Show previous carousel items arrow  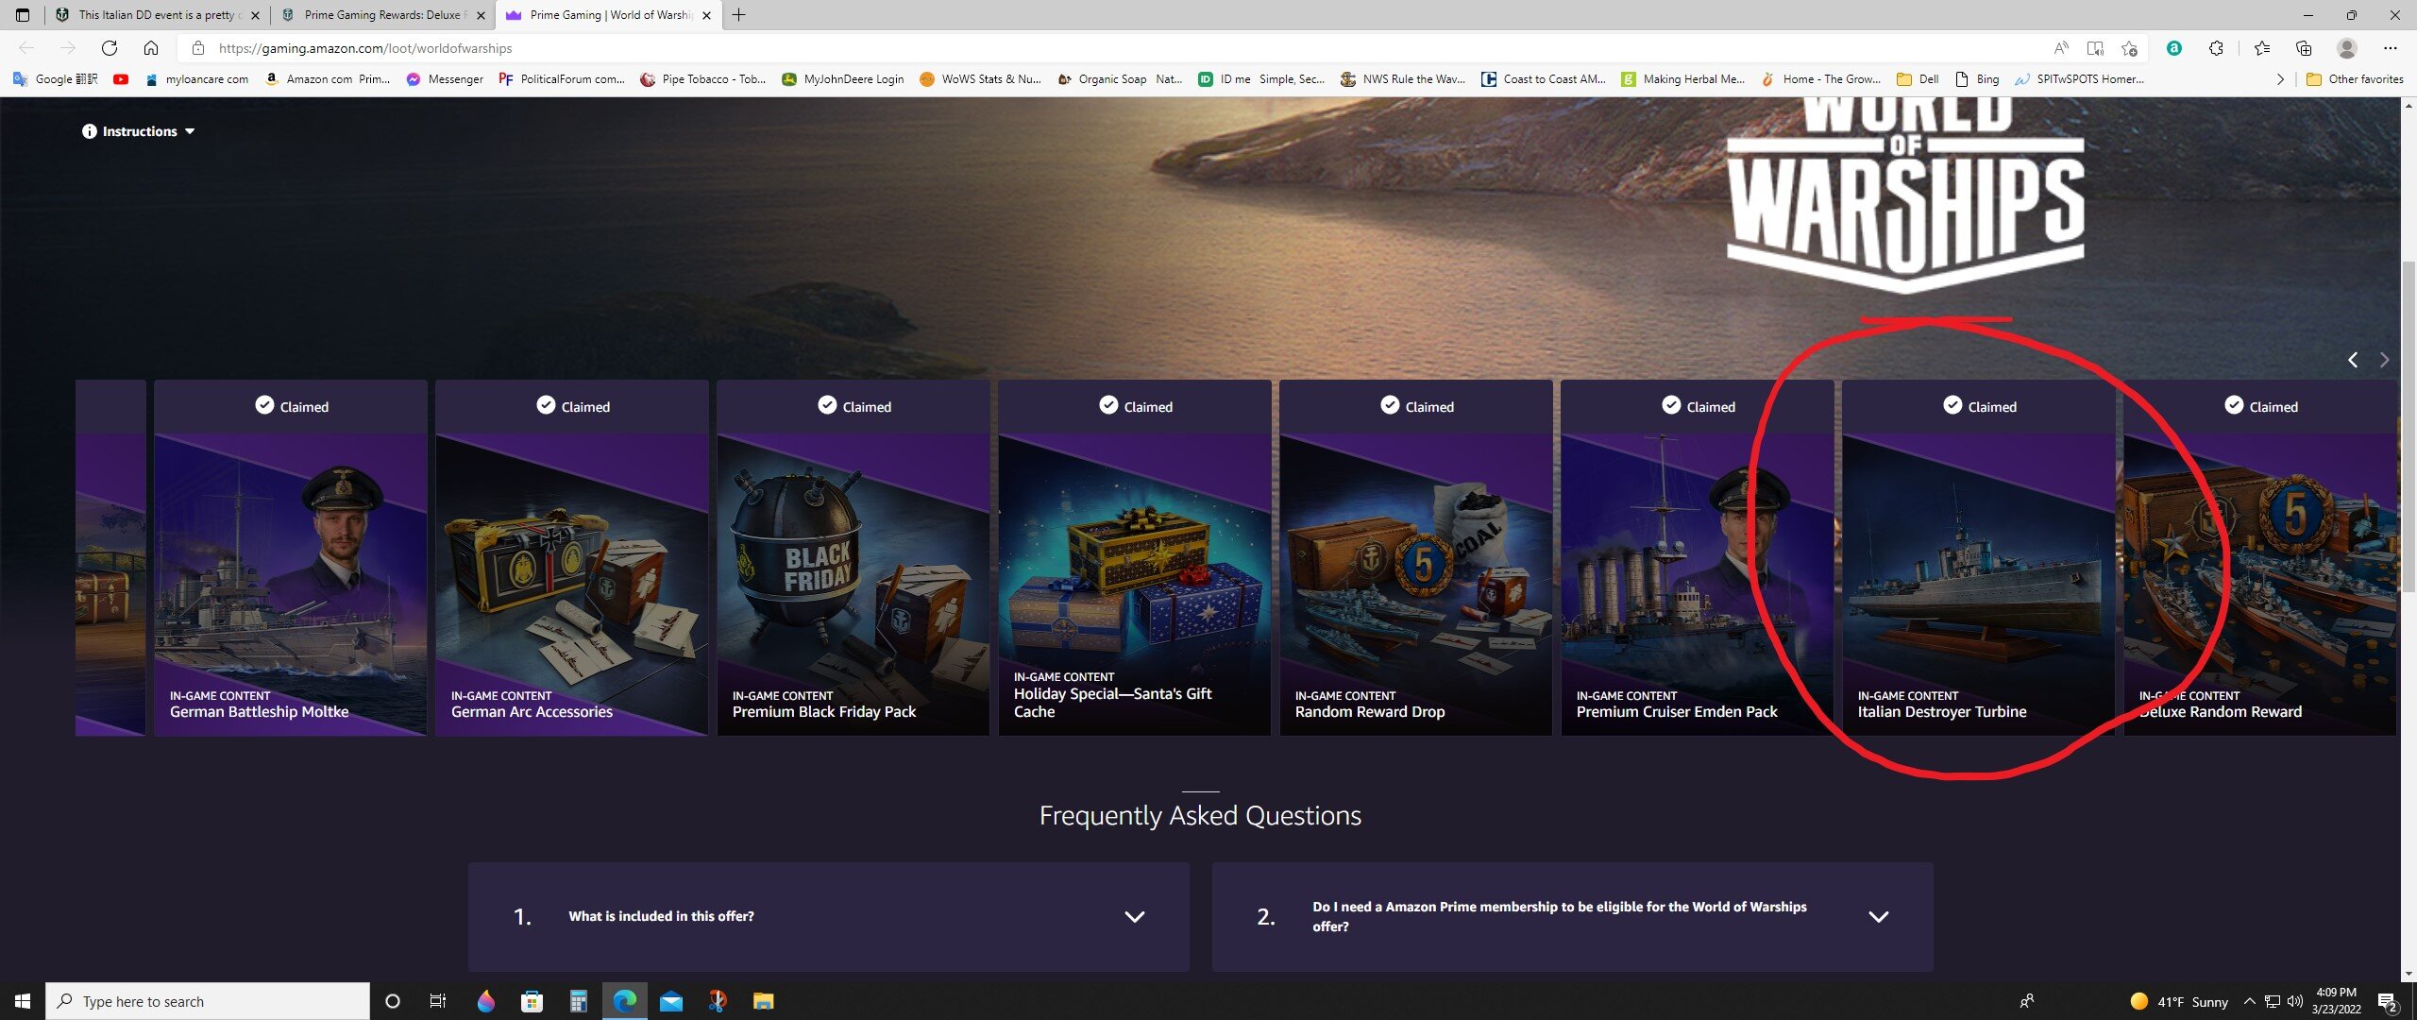click(2353, 360)
